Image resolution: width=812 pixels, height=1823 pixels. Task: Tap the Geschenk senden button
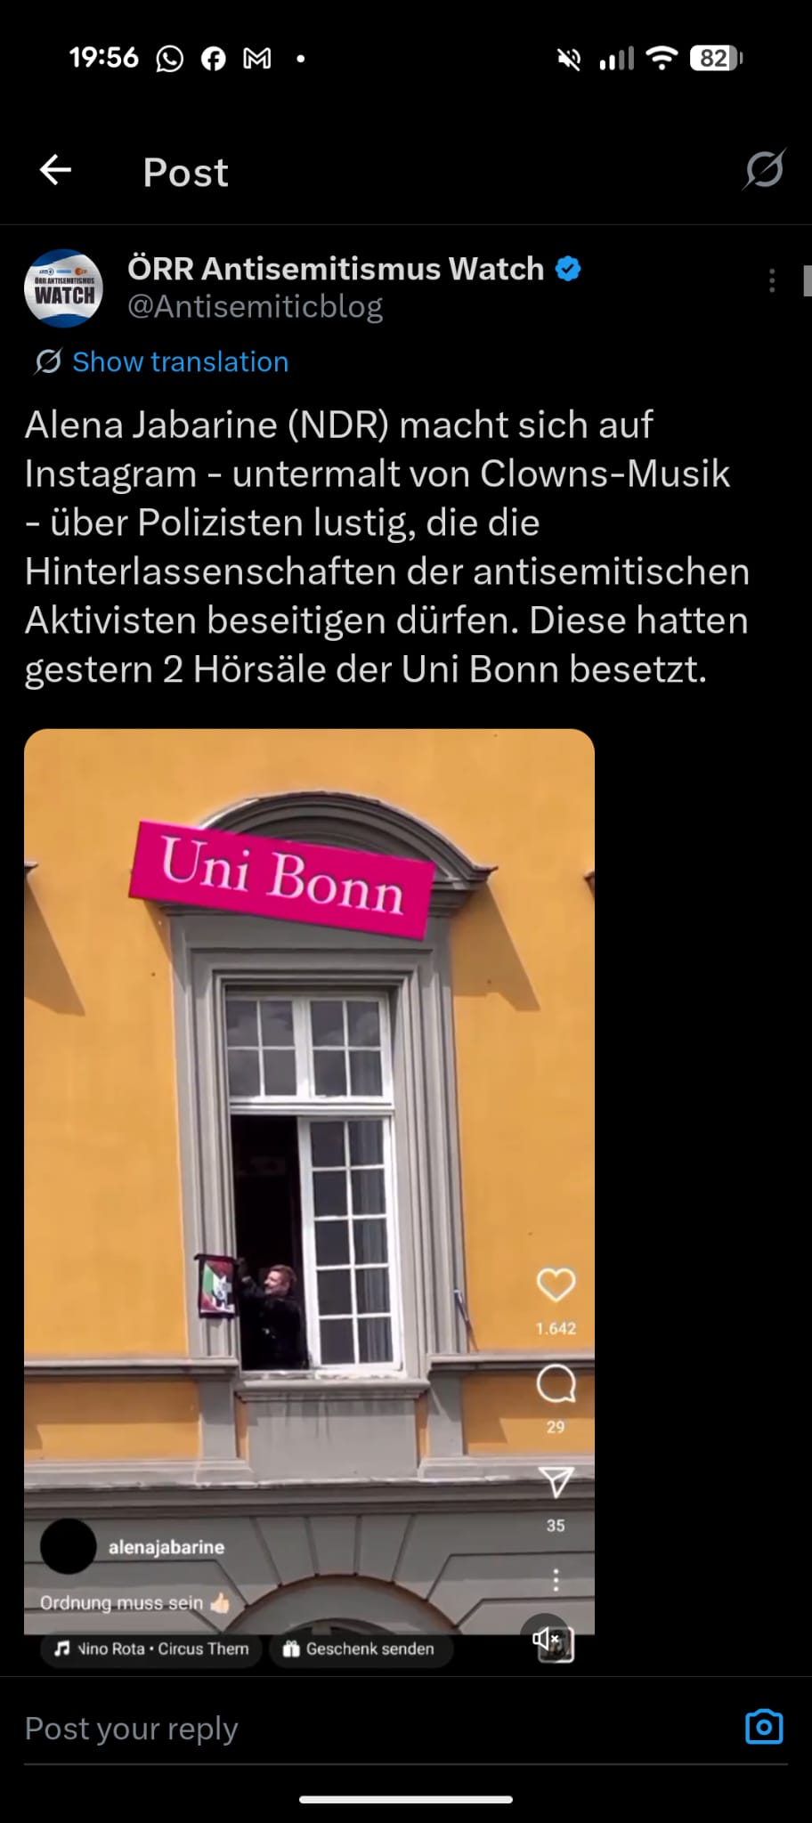[x=360, y=1649]
